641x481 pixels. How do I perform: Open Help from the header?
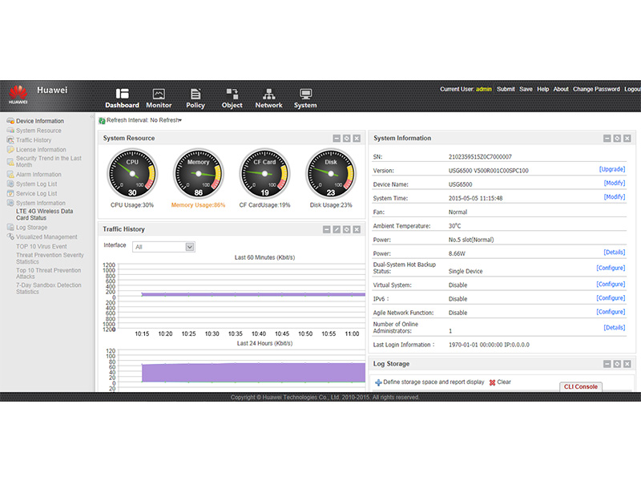(543, 89)
